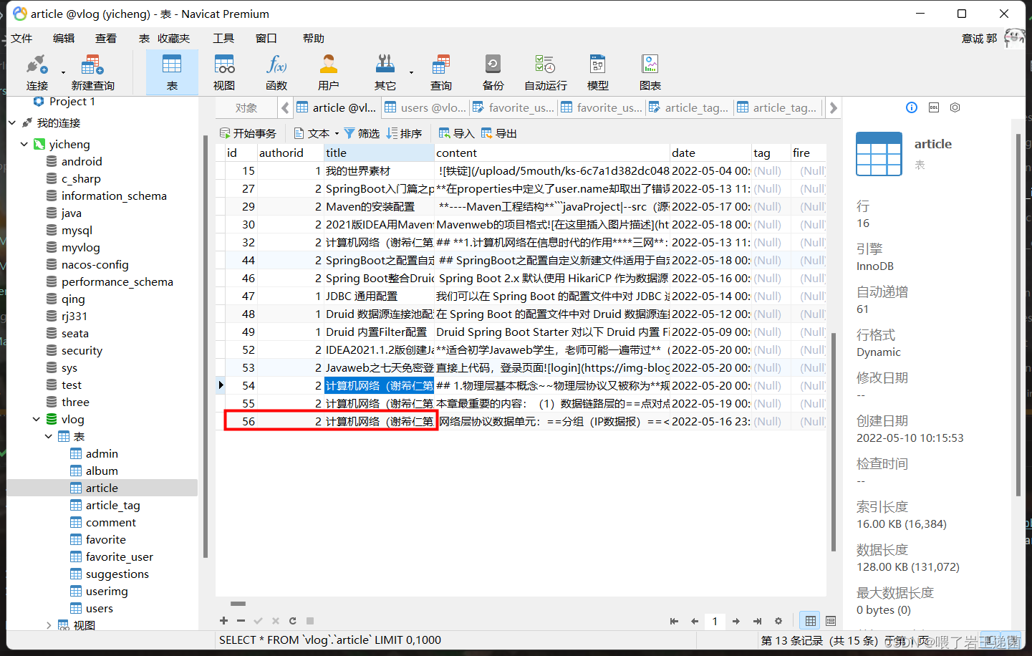1032x656 pixels.
Task: Open the 图表 (Charts) toolbar icon
Action: [650, 72]
